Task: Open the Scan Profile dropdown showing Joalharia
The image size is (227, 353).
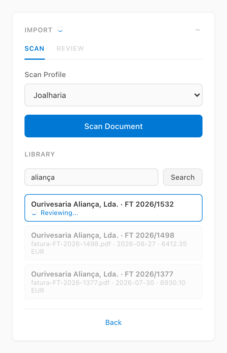Action: coord(113,95)
